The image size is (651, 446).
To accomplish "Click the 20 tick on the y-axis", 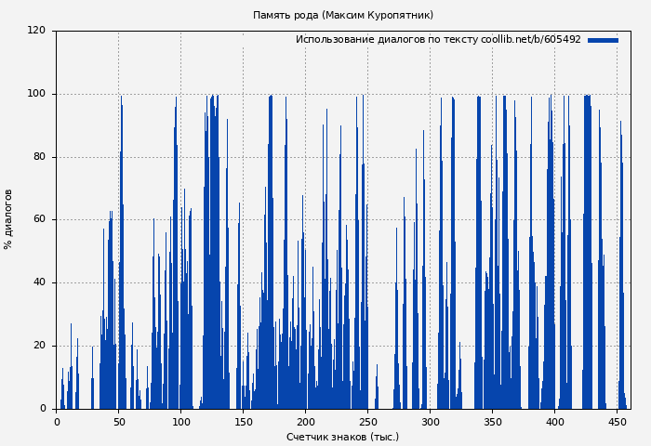I will (x=39, y=346).
